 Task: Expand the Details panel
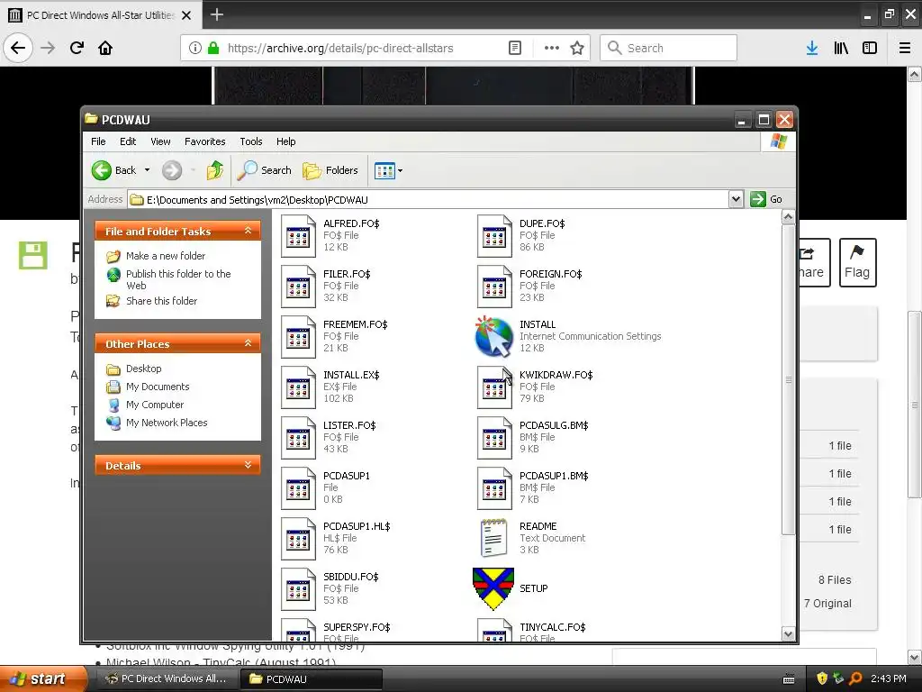249,465
